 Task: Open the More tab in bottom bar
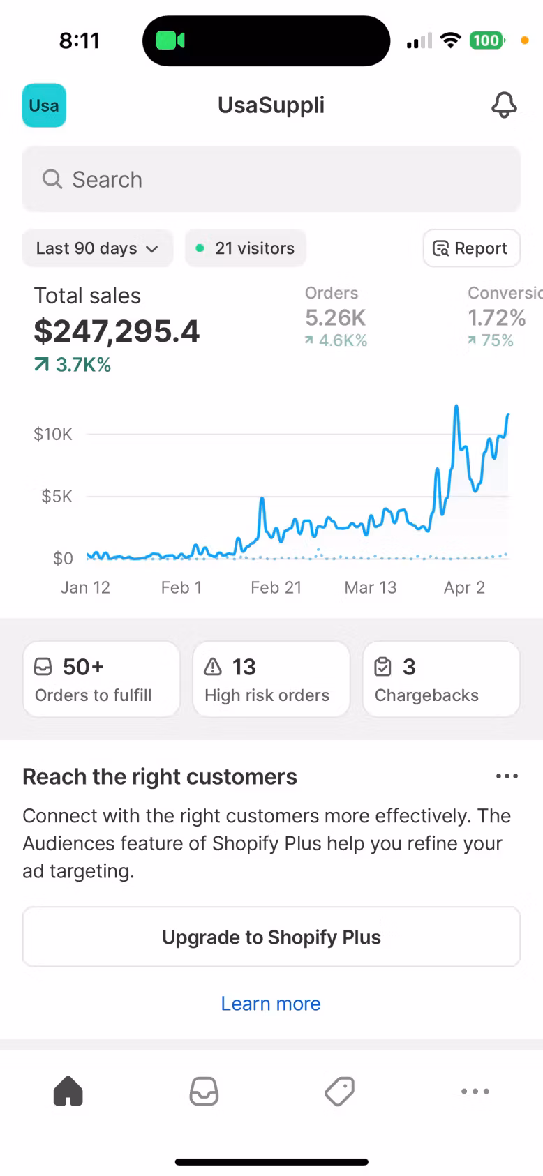coord(475,1091)
